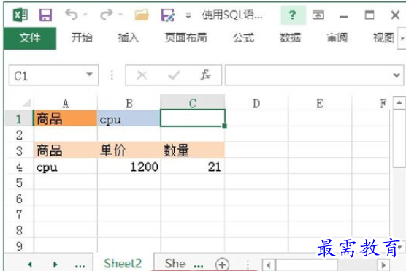Select row 4 header

point(19,167)
